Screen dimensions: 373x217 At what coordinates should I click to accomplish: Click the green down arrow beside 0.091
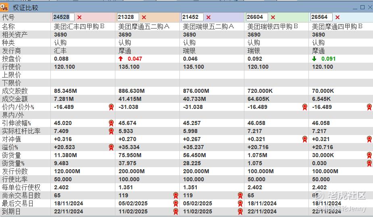point(314,59)
